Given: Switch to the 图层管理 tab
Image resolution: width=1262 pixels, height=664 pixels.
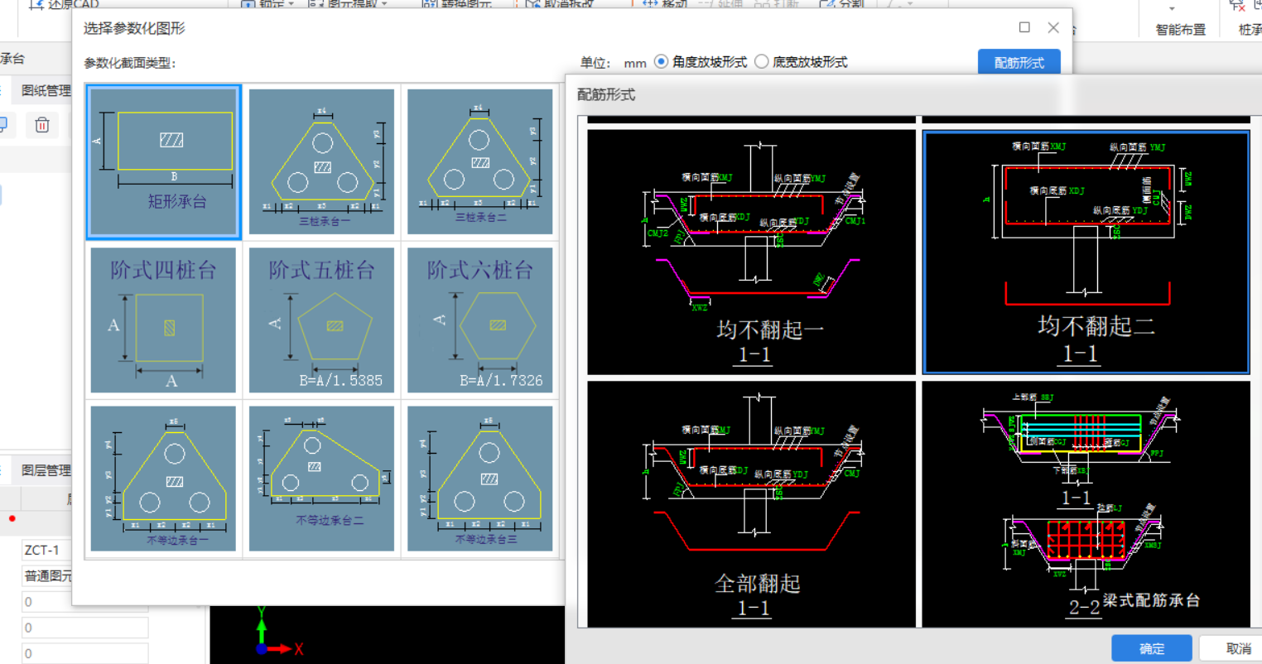Looking at the screenshot, I should click(46, 470).
